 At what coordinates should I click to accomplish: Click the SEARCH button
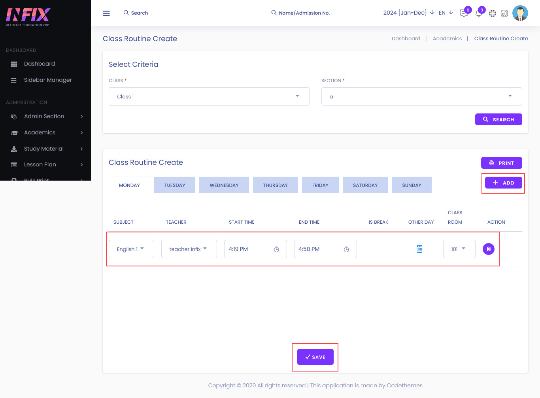(498, 119)
